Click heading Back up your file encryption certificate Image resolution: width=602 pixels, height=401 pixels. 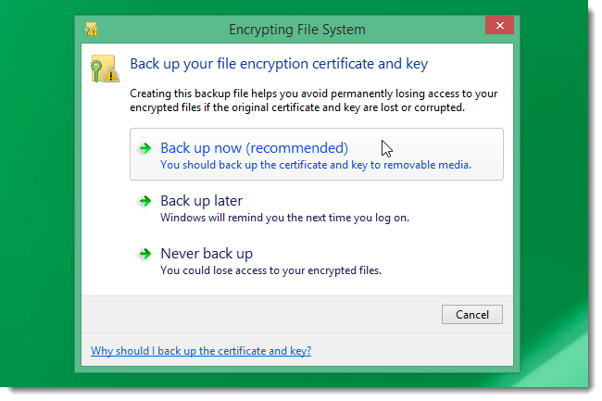pos(278,64)
